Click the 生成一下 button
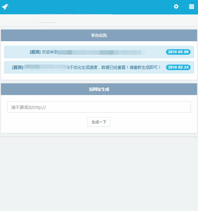 [x=99, y=122]
